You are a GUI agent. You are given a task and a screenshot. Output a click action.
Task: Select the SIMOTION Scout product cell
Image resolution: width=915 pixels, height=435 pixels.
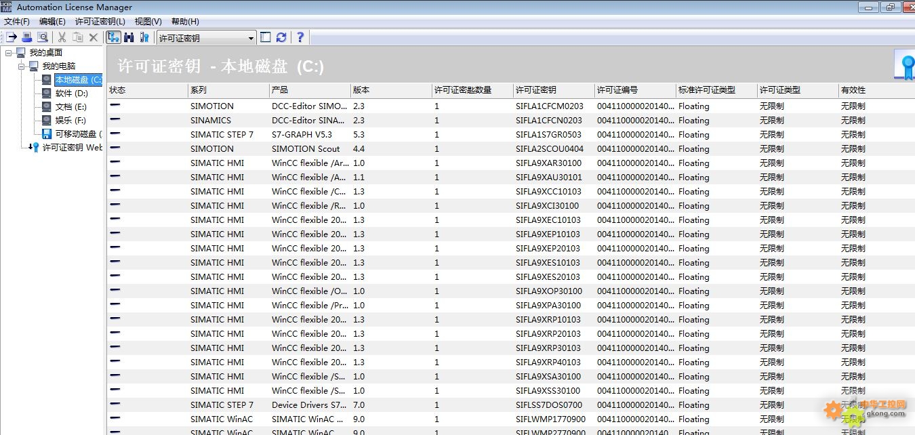click(306, 149)
